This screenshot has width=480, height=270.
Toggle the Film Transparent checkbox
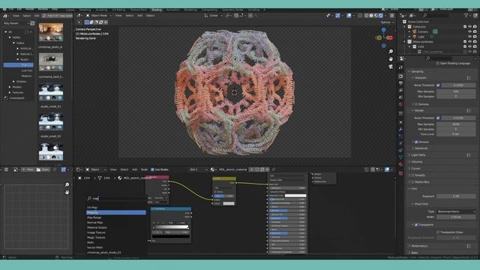coord(416,225)
